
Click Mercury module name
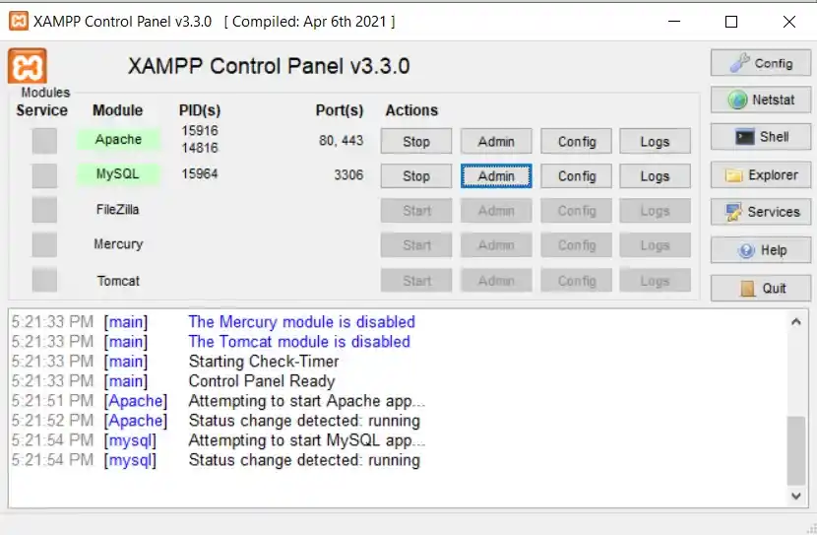[118, 244]
